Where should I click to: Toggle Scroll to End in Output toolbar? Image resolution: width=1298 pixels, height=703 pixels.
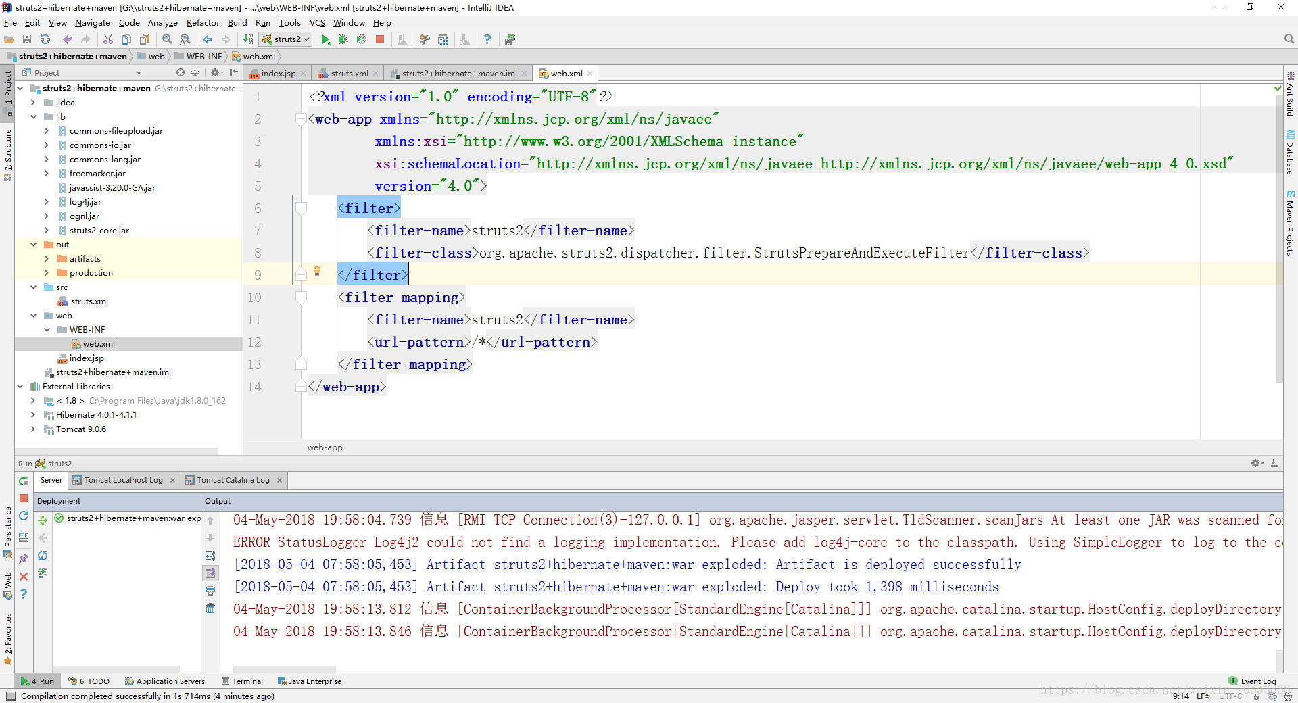tap(210, 573)
